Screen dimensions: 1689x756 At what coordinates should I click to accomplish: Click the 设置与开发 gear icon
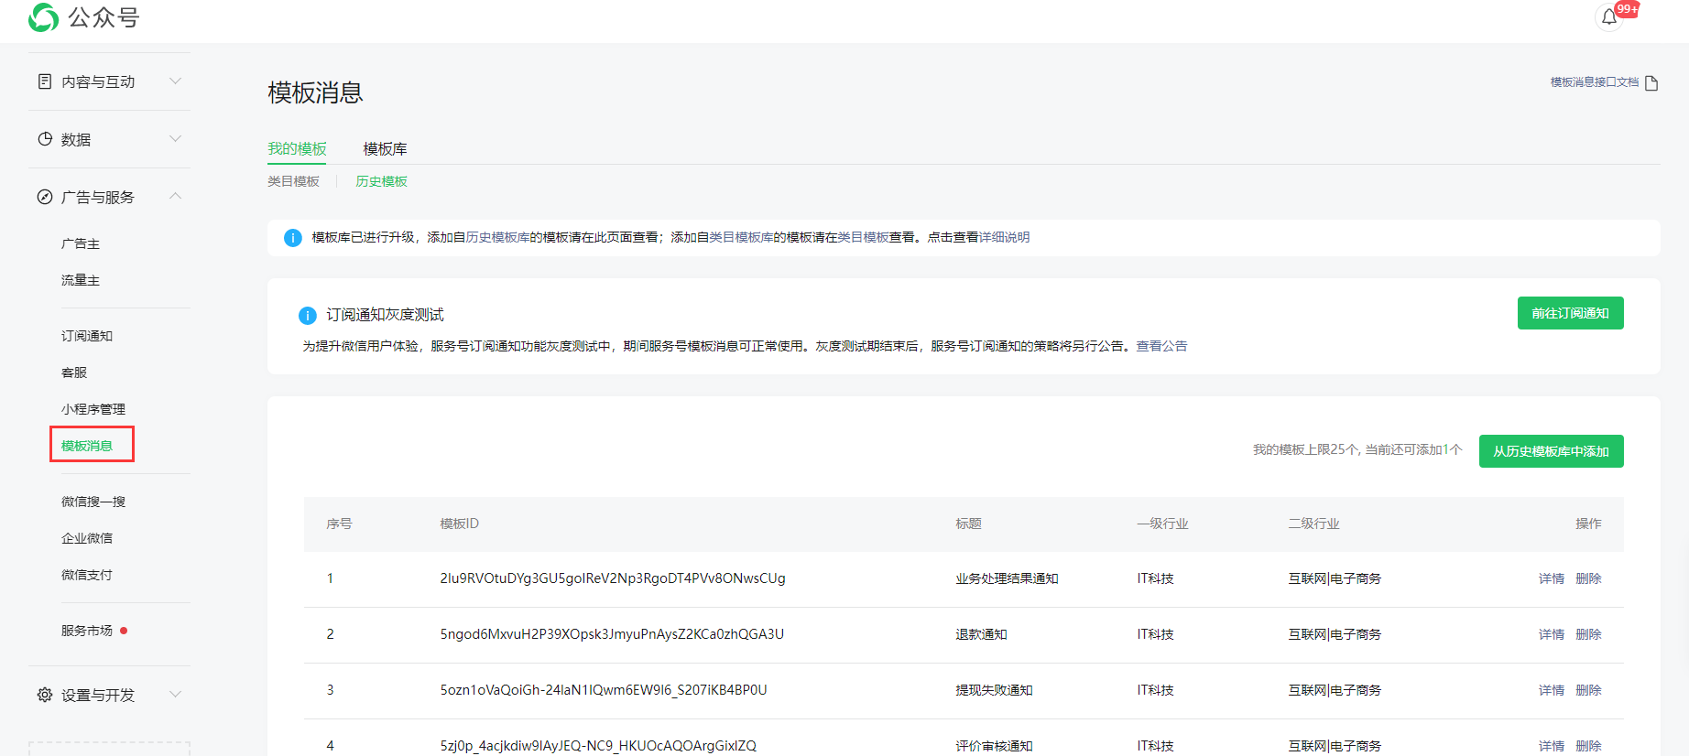pos(45,695)
